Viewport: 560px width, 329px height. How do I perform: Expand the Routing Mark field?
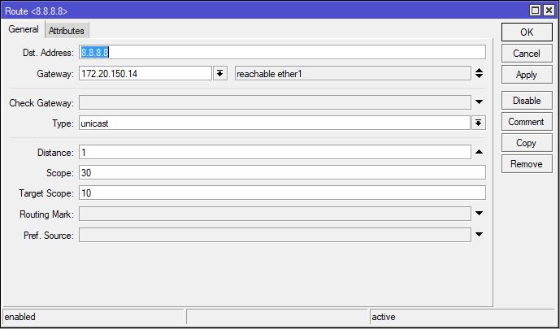pyautogui.click(x=479, y=214)
